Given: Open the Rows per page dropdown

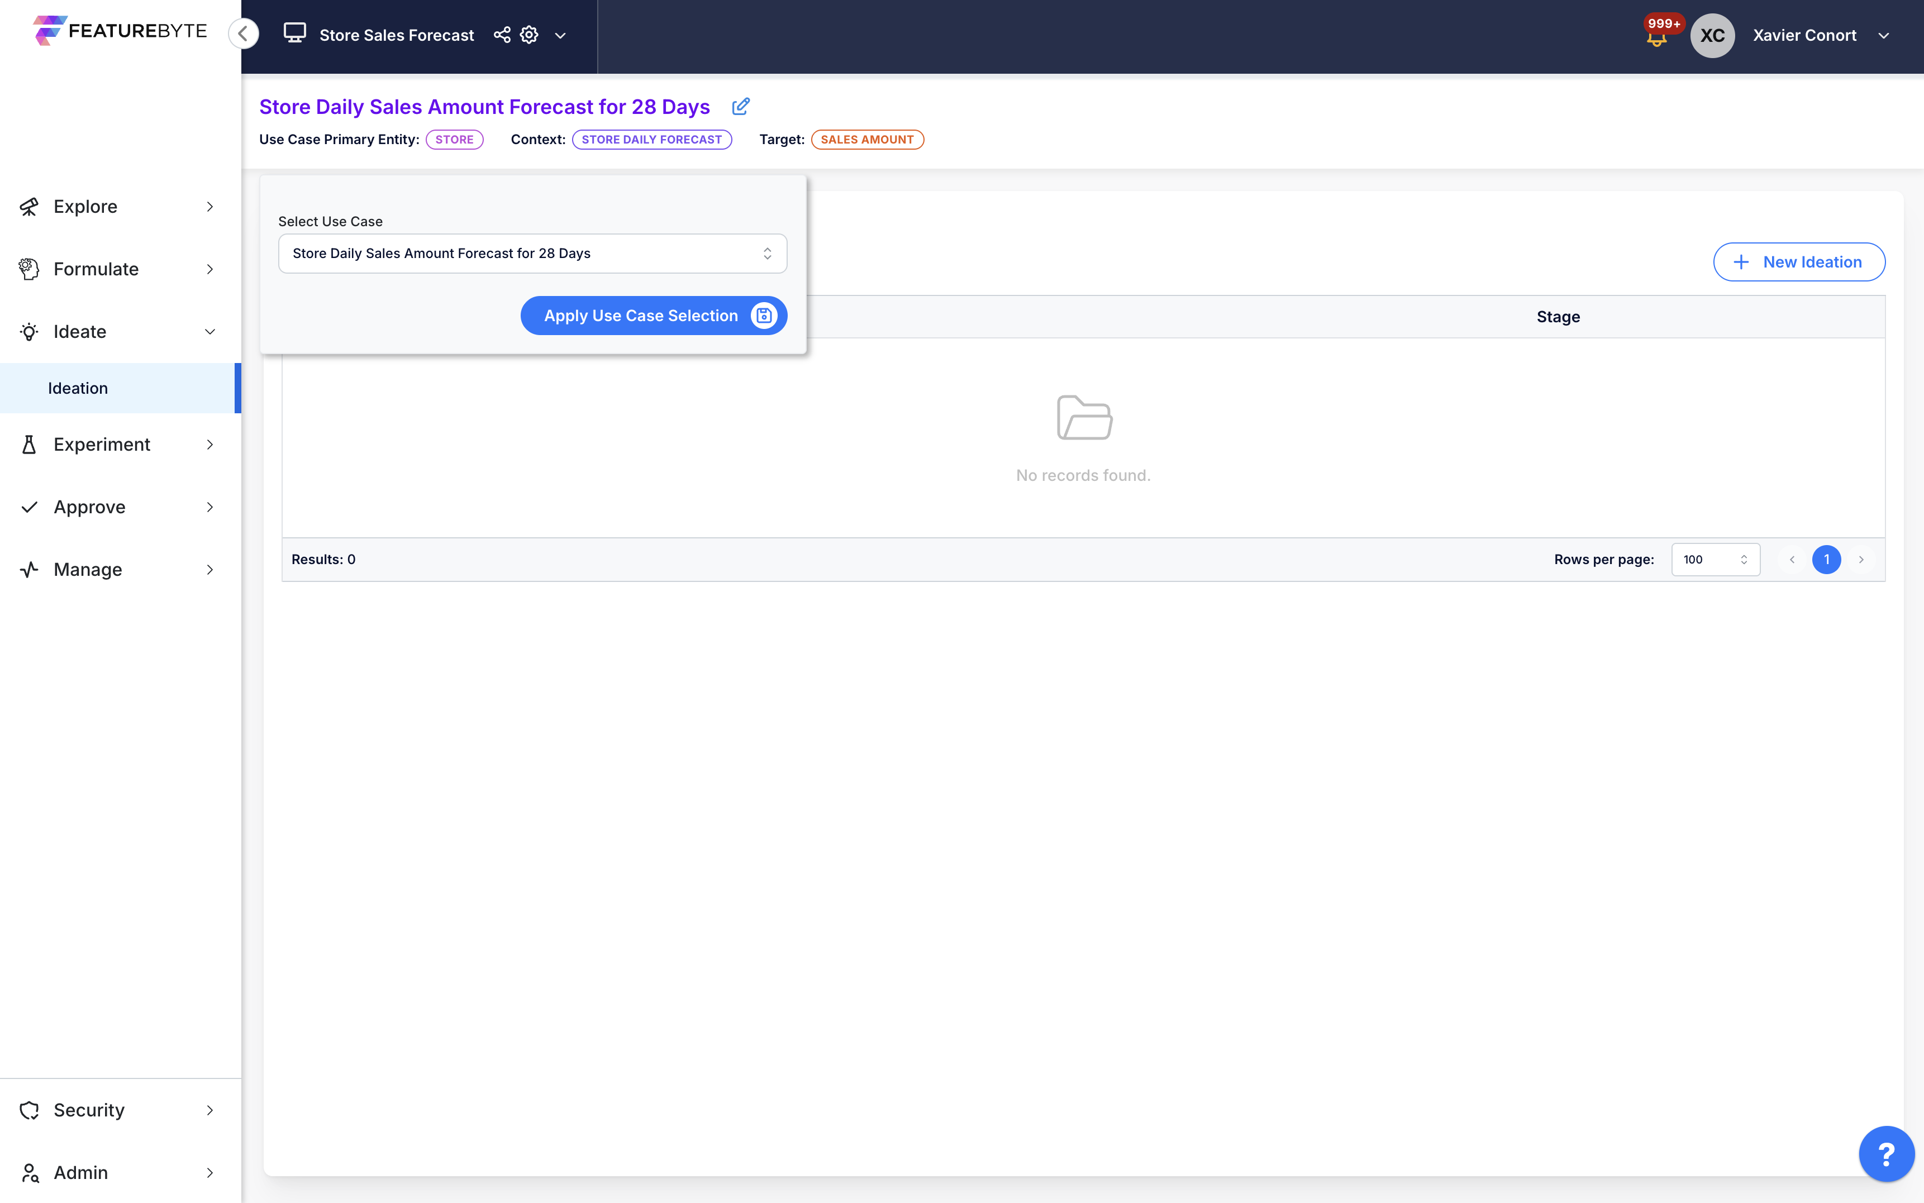Looking at the screenshot, I should tap(1715, 559).
